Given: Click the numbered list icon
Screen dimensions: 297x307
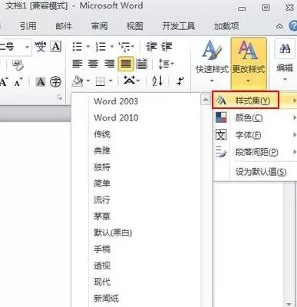Looking at the screenshot, I should tap(101, 47).
